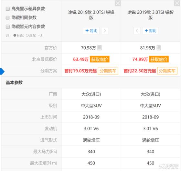Screen dimensions: 181x171
Task: Select 340 horsepower in the 锐智版 column
Action: pyautogui.click(x=150, y=152)
